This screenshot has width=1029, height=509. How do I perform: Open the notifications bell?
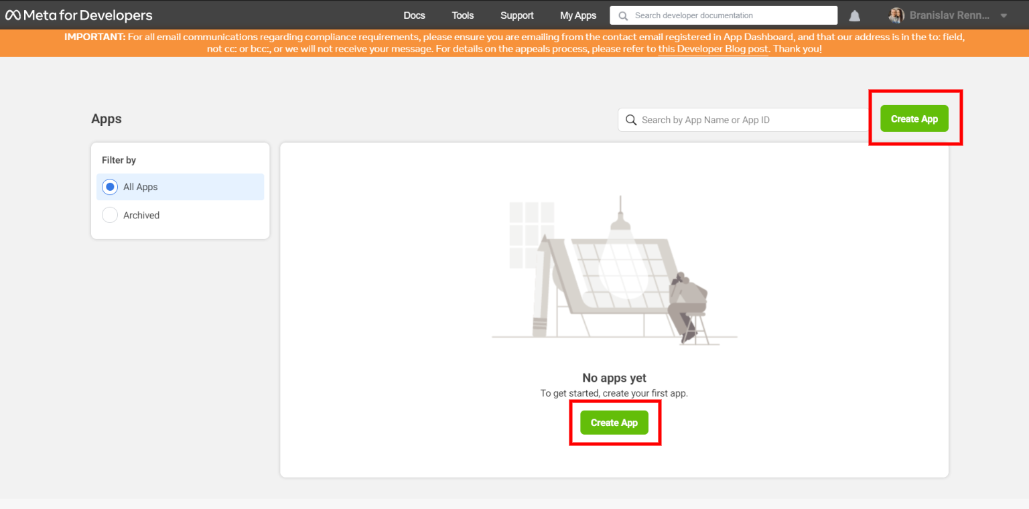coord(855,16)
